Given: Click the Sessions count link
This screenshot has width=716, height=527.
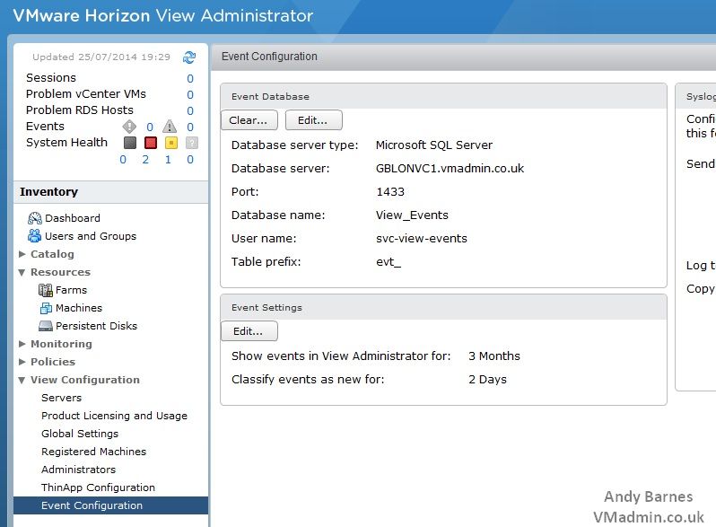Looking at the screenshot, I should coord(190,79).
